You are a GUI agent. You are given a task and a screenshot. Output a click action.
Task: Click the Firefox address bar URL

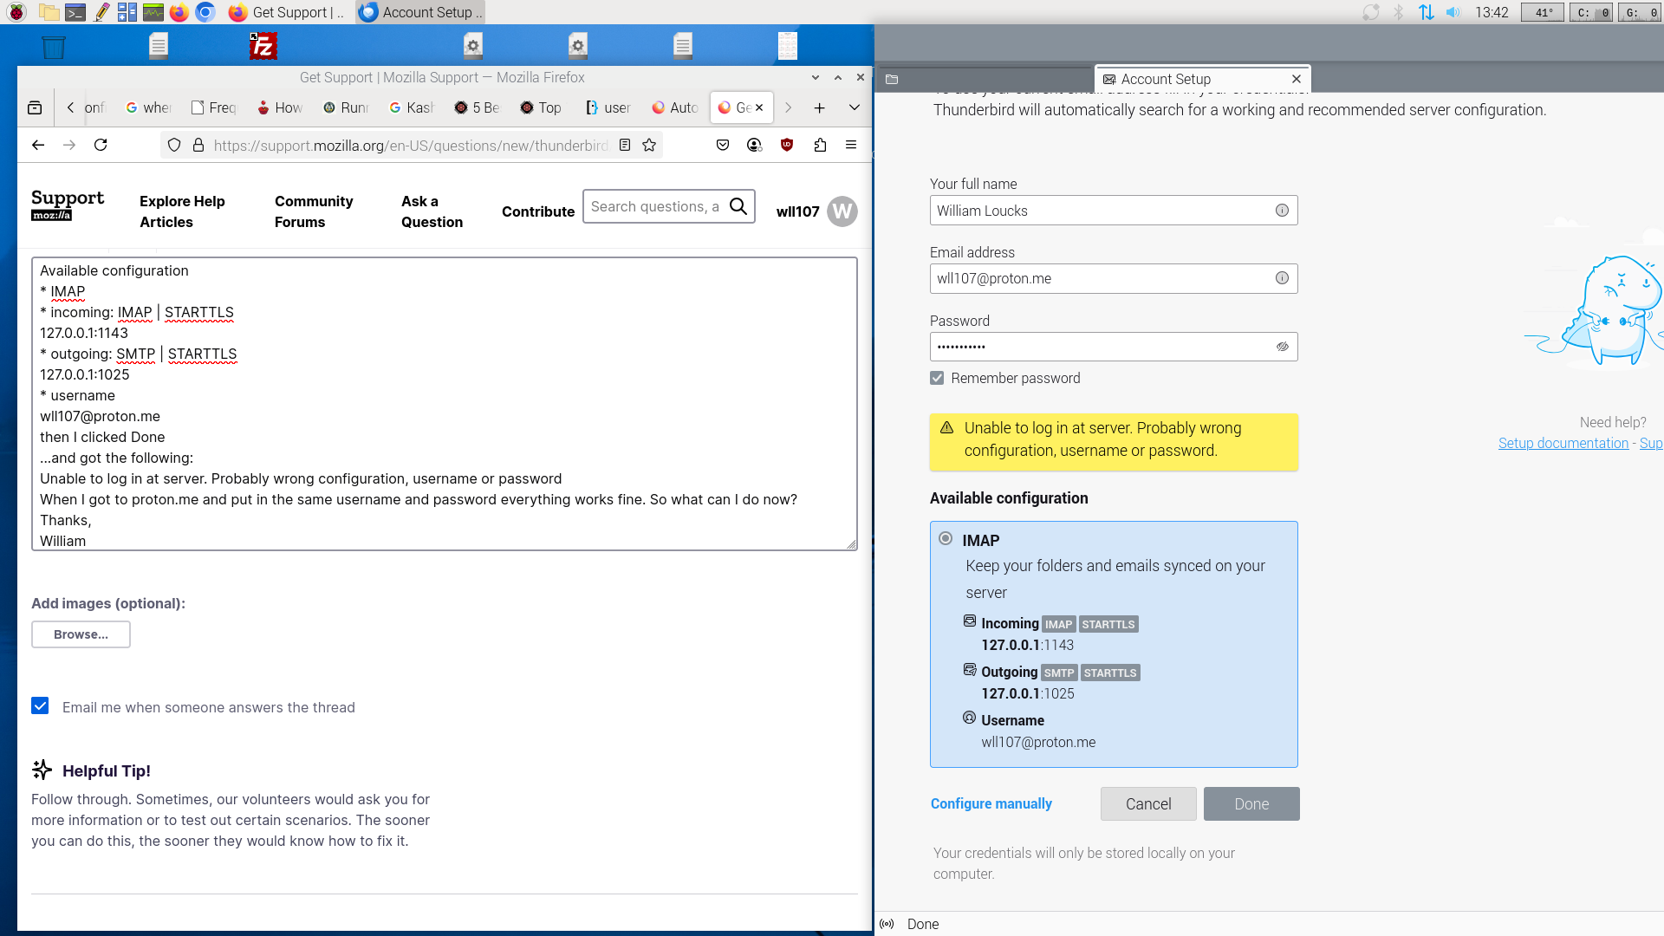click(x=411, y=145)
